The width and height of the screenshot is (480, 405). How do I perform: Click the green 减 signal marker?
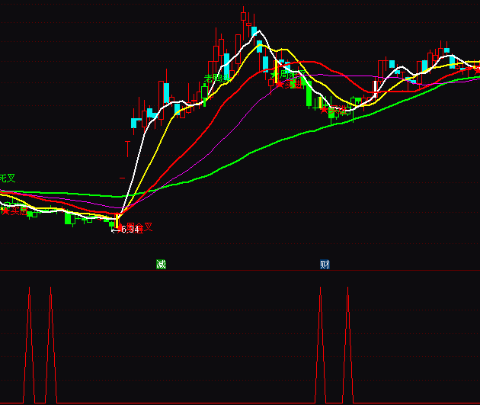pyautogui.click(x=161, y=265)
